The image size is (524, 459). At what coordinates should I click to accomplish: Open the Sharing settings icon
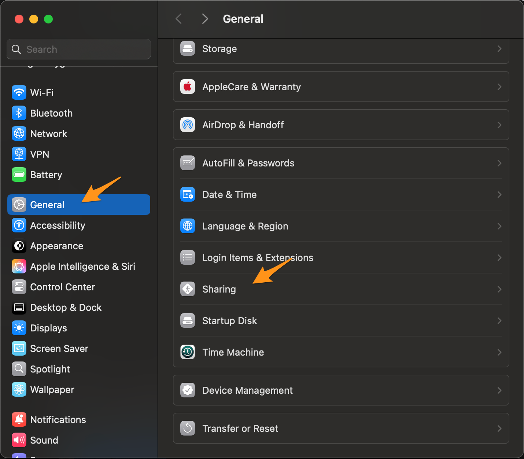[x=187, y=289]
